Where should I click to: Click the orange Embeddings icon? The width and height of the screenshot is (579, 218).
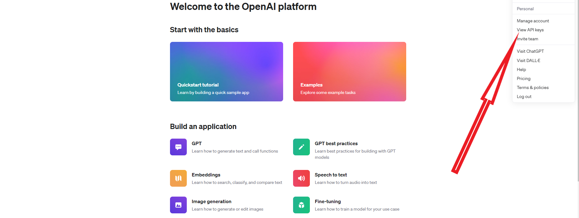178,178
